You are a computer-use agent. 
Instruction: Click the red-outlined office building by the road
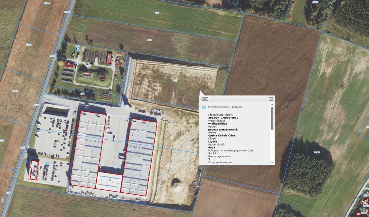[x=34, y=171]
